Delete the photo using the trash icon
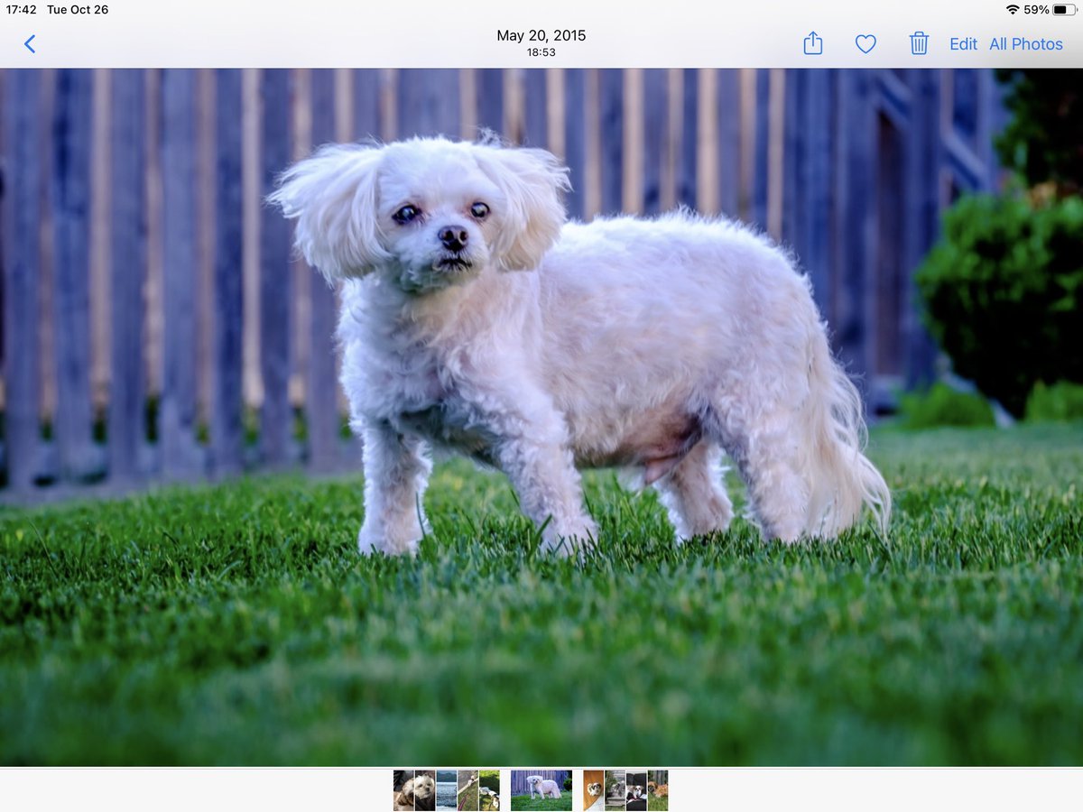Viewport: 1083px width, 812px height. (919, 43)
